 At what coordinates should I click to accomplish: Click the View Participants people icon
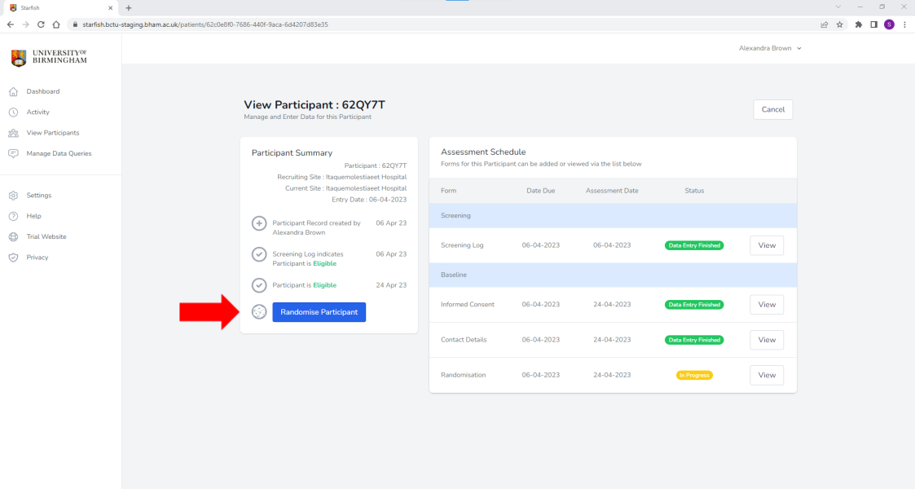[x=13, y=133]
